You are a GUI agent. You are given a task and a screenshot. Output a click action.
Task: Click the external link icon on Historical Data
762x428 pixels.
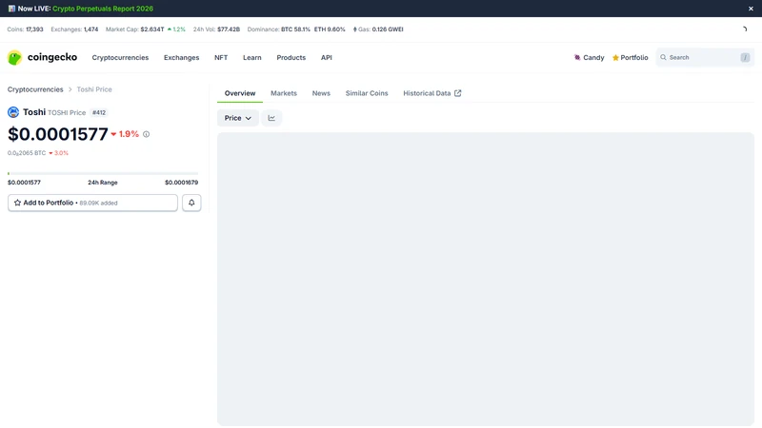pos(457,93)
